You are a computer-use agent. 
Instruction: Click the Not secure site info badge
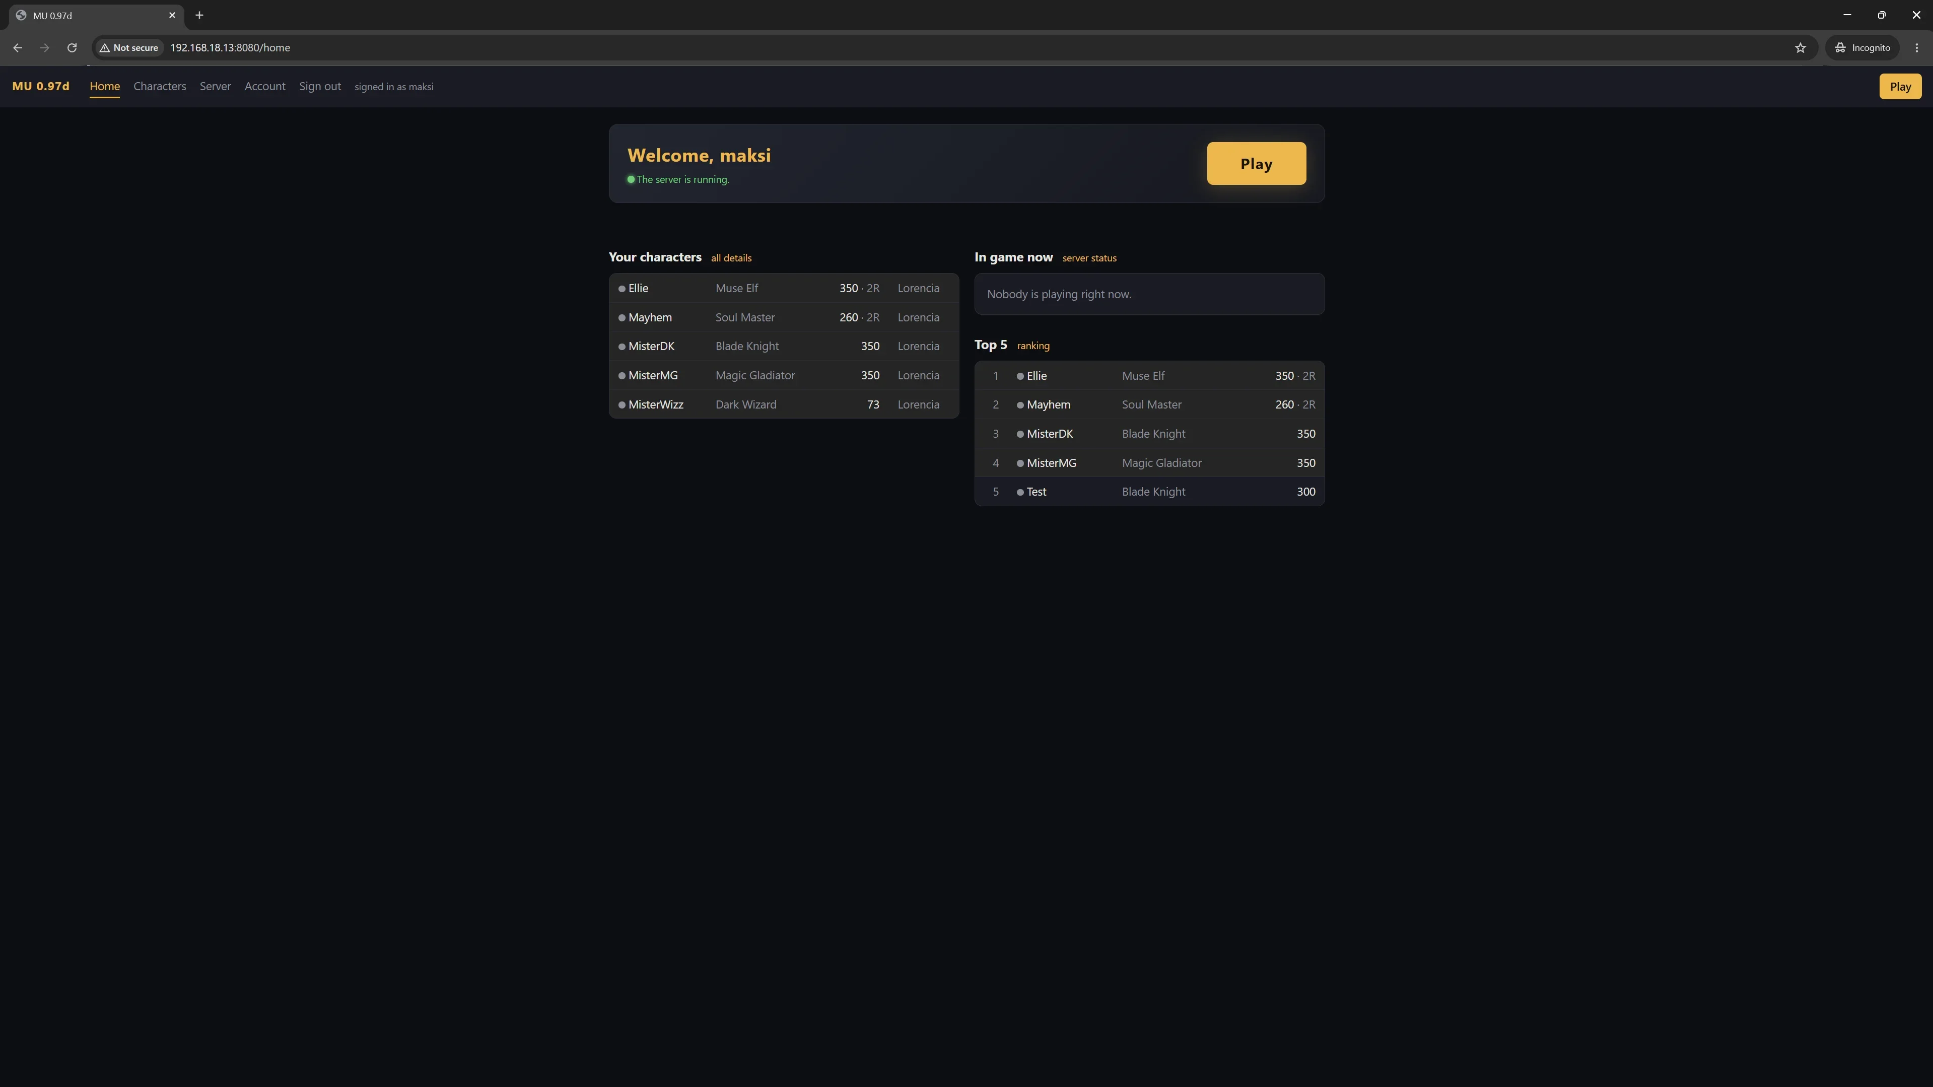pyautogui.click(x=129, y=47)
